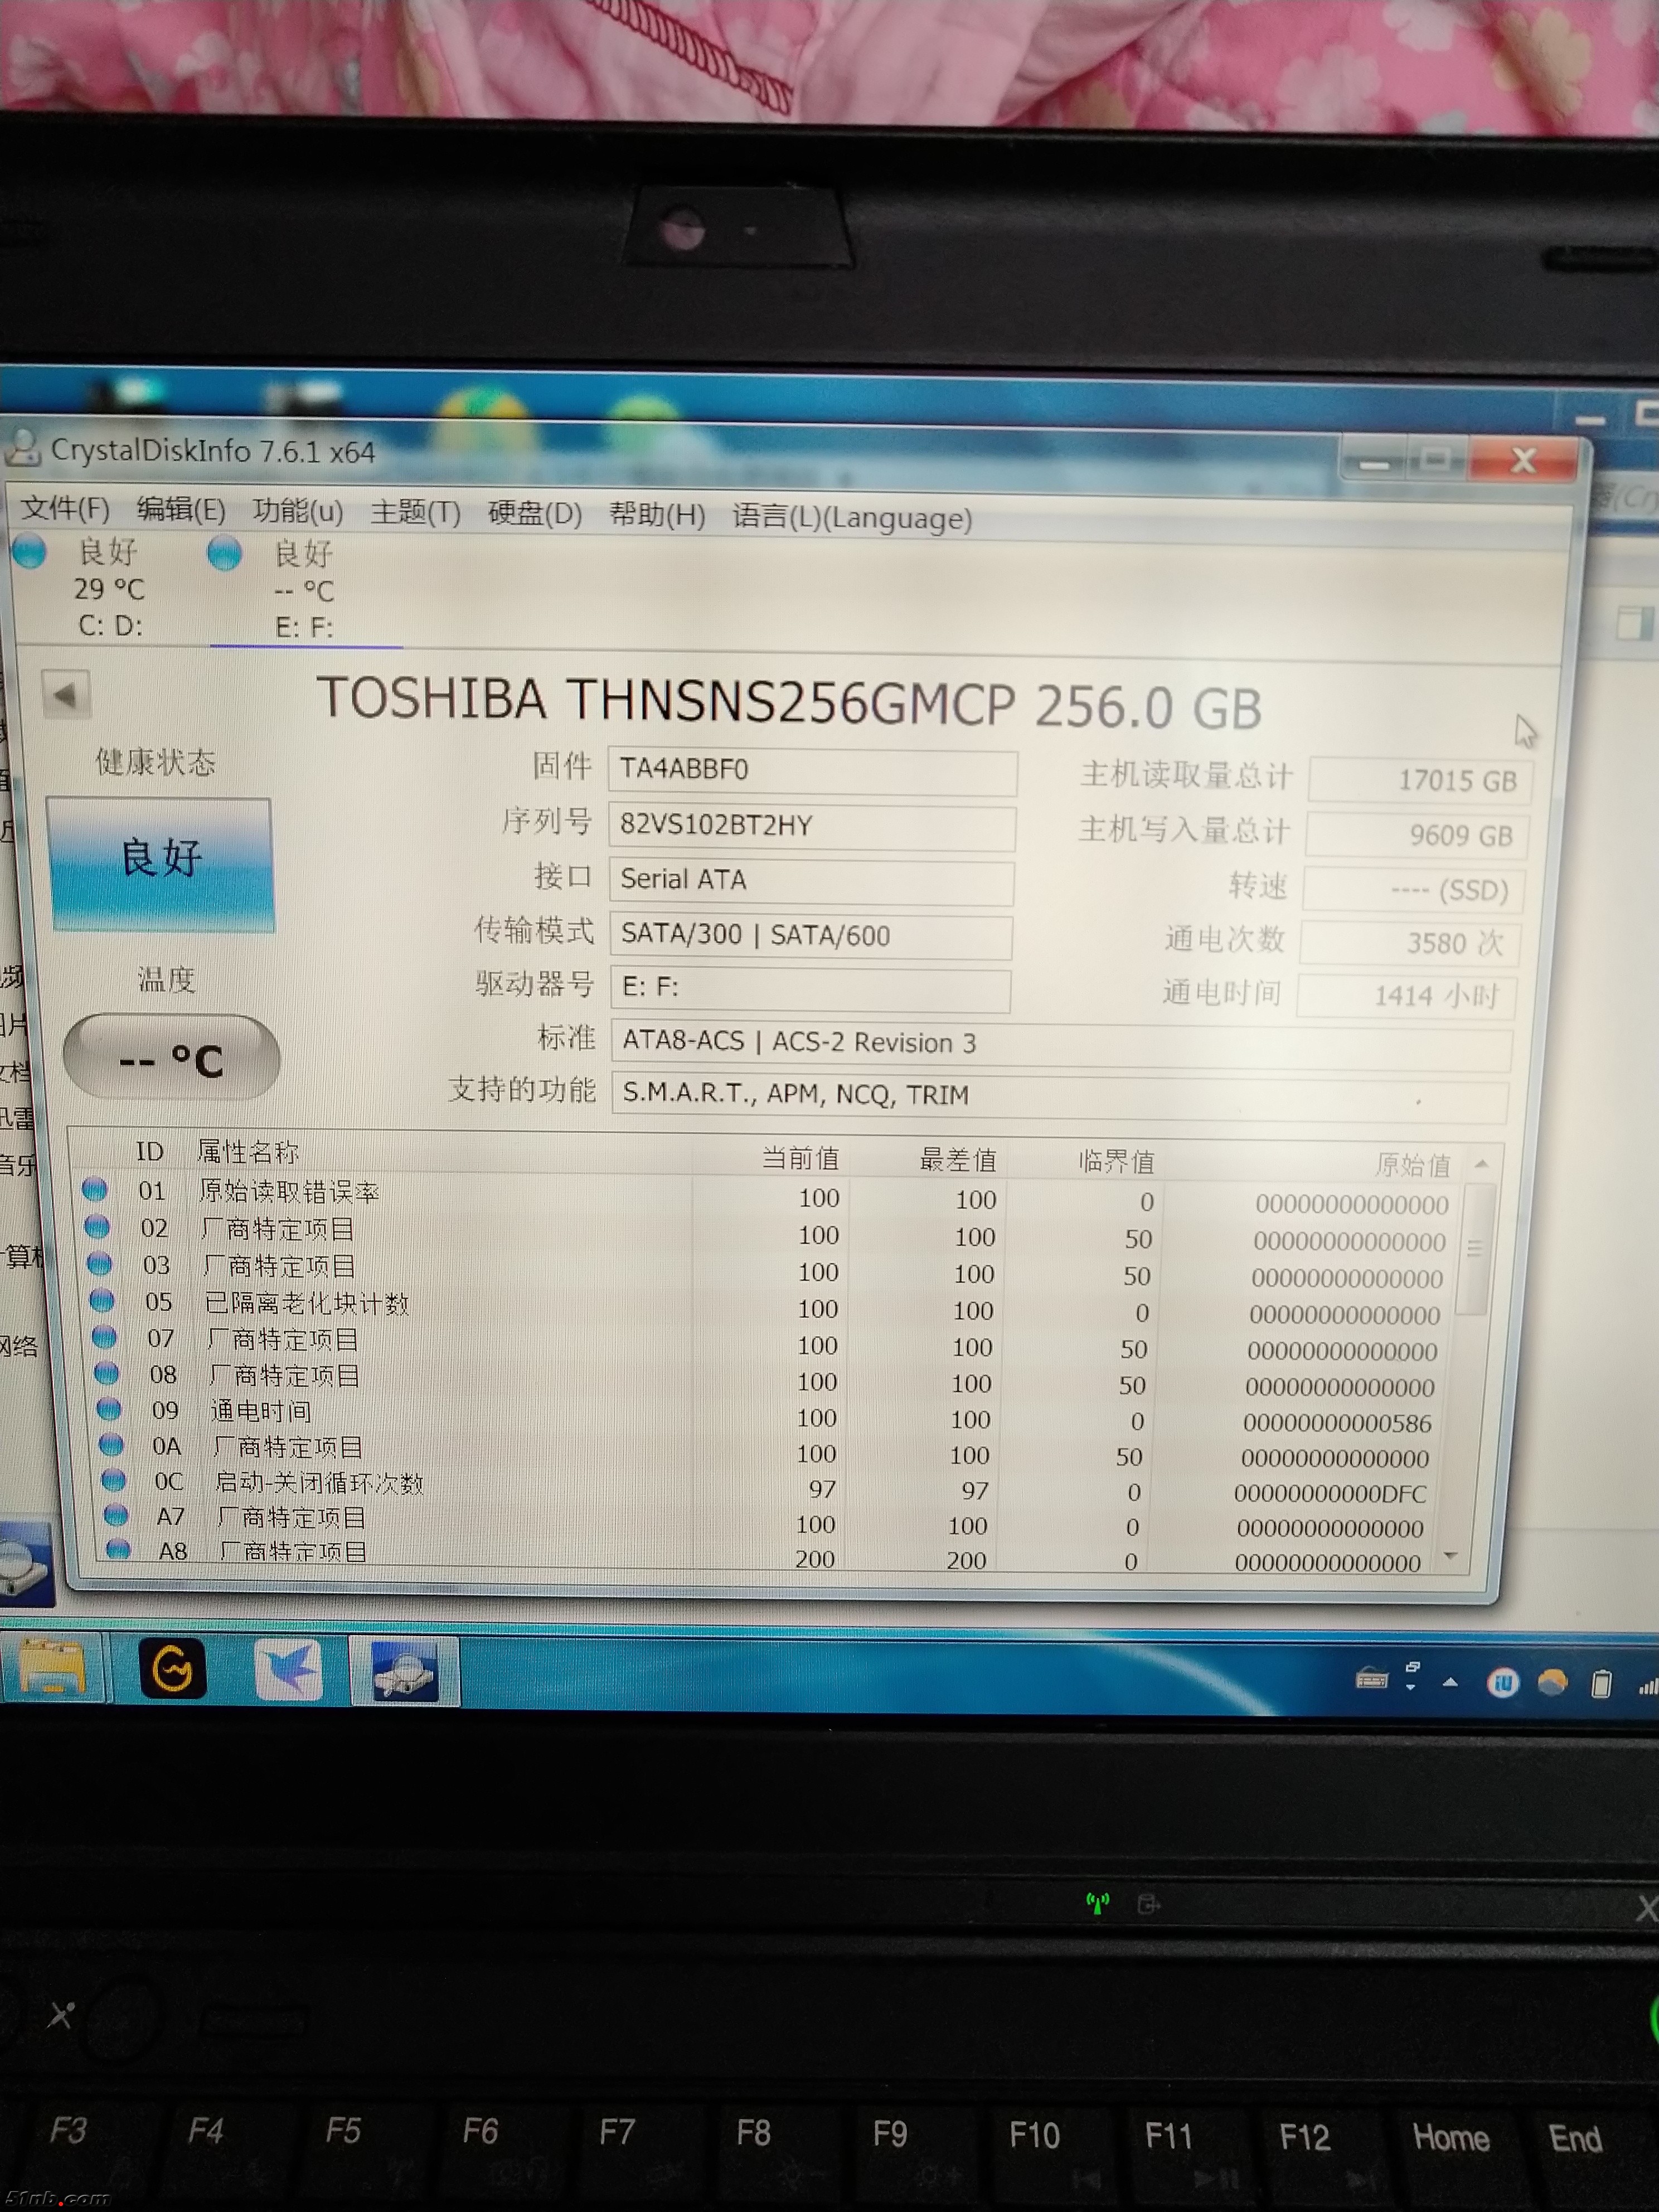This screenshot has height=2212, width=1659.
Task: Click the blue status circle beside C: D: 29 °C
Action: (x=29, y=551)
